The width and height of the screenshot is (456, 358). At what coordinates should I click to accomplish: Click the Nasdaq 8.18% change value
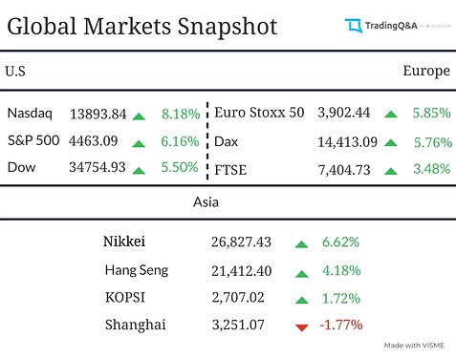pyautogui.click(x=181, y=114)
